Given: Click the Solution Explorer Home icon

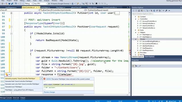Looking at the screenshot, I should (139, 11).
